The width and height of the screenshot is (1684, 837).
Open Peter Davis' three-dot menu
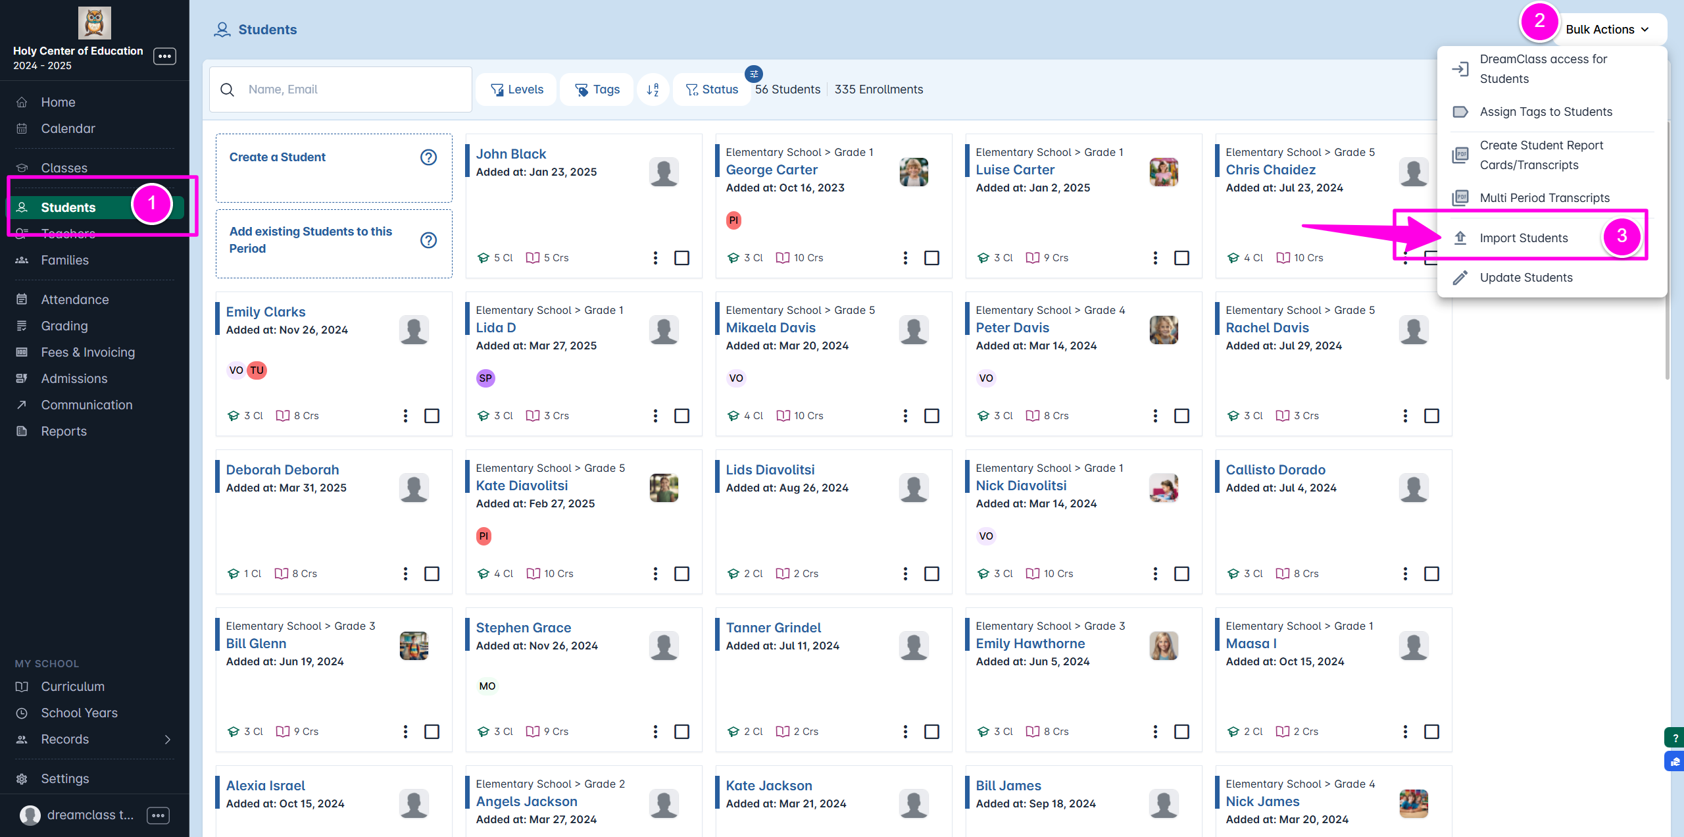click(x=1155, y=416)
